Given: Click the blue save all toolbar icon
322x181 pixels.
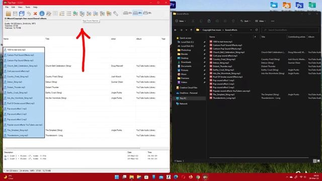Looking at the screenshot, I should coord(22,14).
